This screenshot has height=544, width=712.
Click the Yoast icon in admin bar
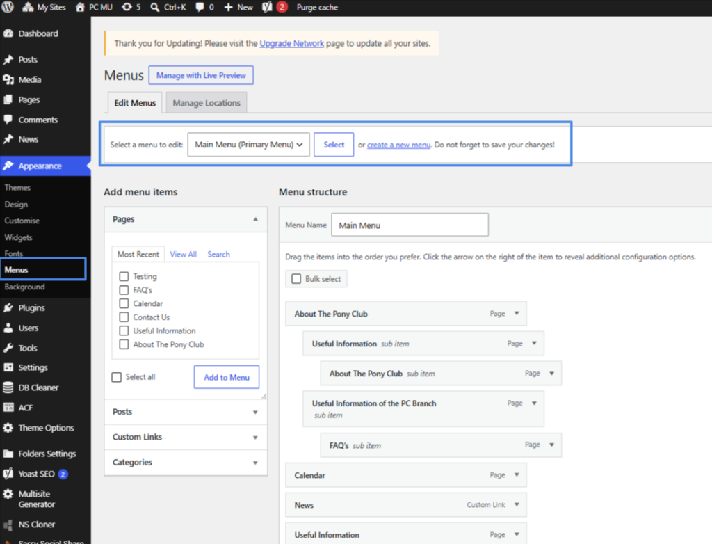[267, 7]
